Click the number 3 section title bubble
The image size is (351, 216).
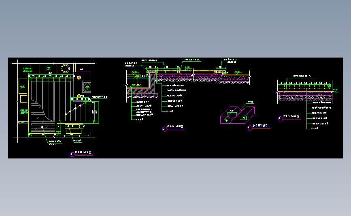click(x=280, y=119)
